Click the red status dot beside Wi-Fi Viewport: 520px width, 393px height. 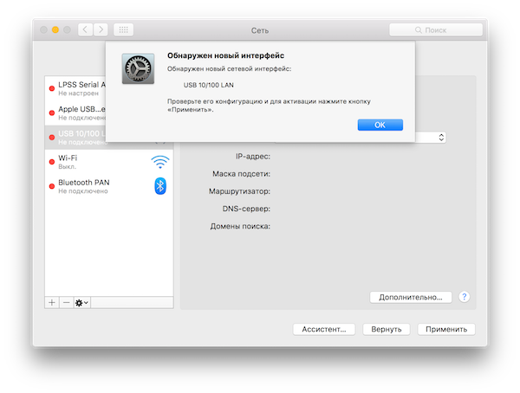click(52, 162)
